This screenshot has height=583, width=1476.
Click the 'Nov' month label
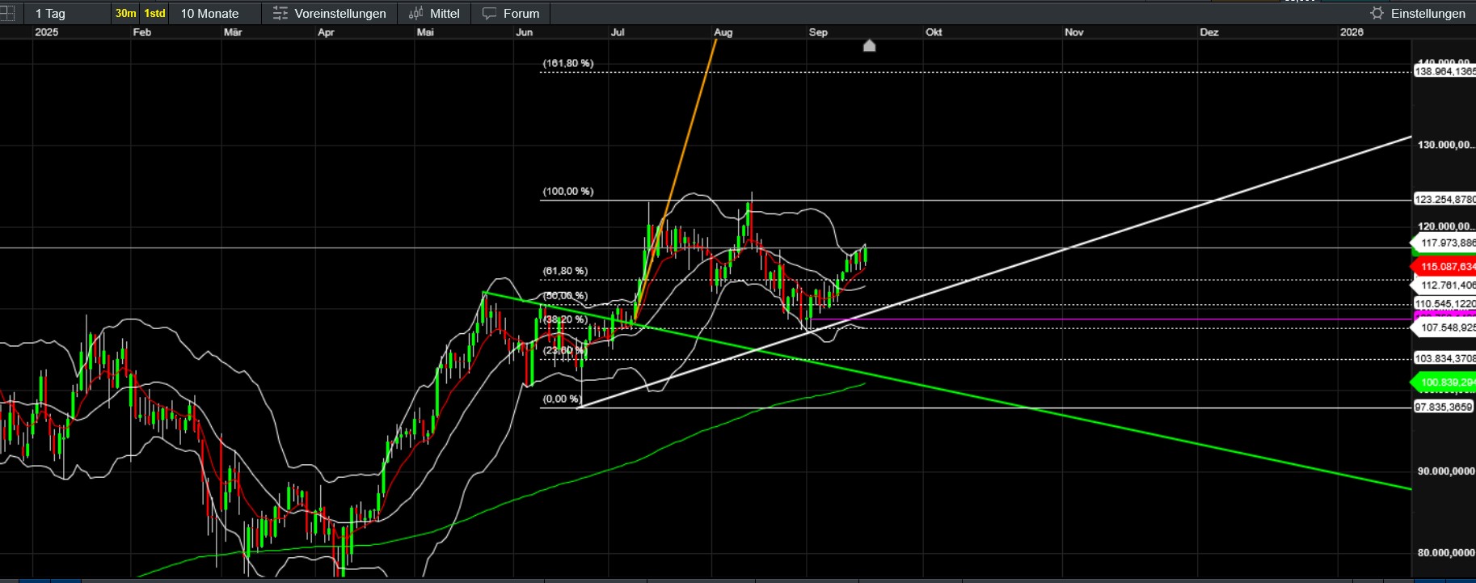1074,32
